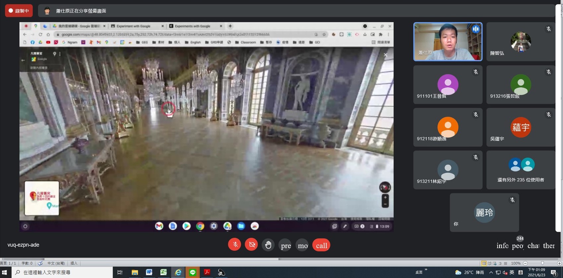Image resolution: width=563 pixels, height=278 pixels.
Task: Open the chat panel
Action: click(533, 246)
